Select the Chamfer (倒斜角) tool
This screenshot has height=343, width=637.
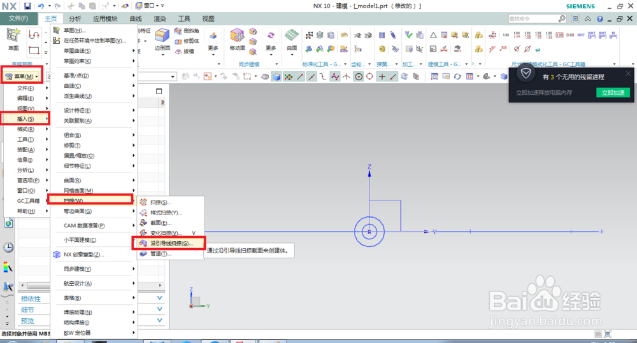click(187, 31)
